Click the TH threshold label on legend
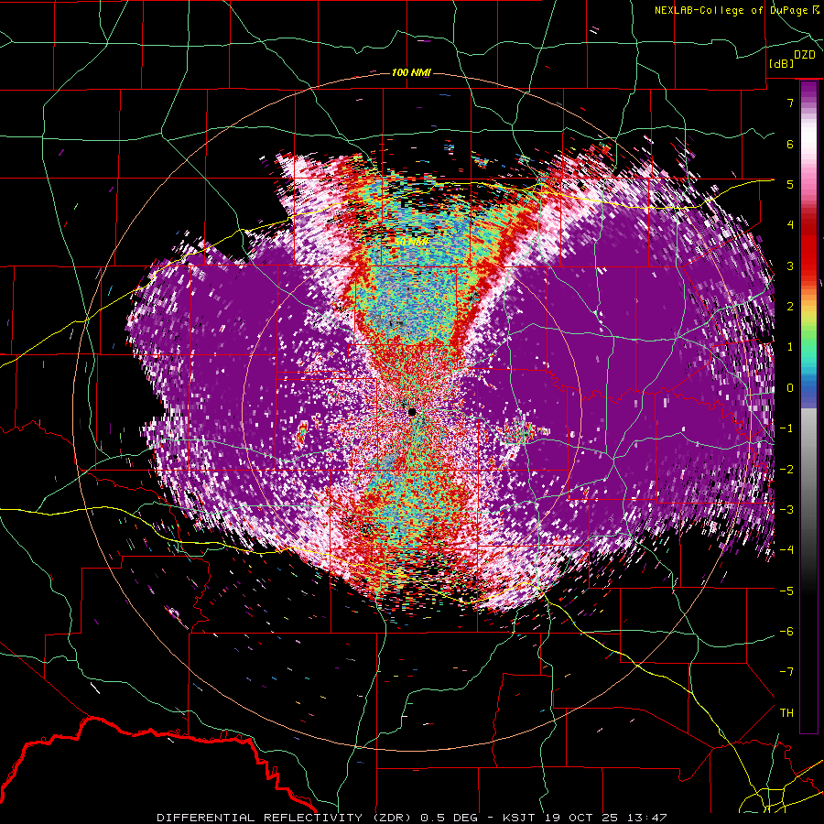The height and width of the screenshot is (824, 824). point(786,712)
